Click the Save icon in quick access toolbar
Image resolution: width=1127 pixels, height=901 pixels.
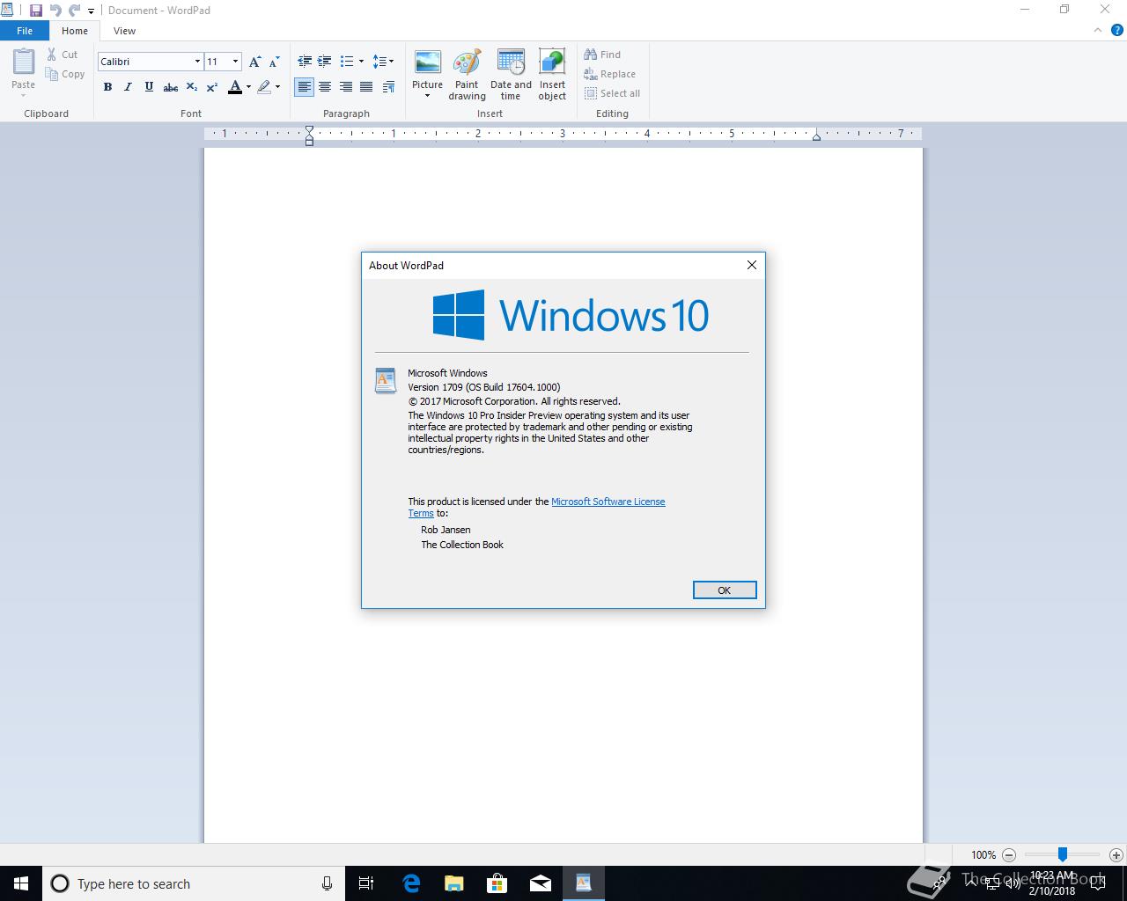coord(35,11)
